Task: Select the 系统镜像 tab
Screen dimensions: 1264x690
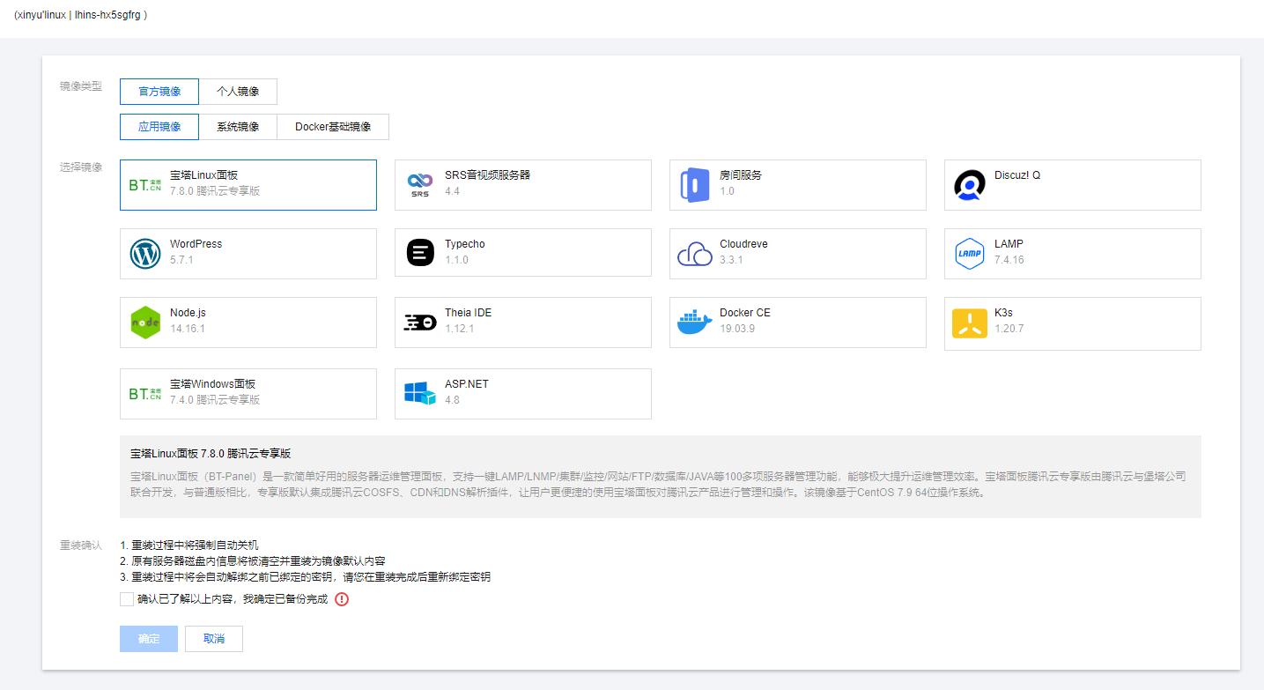Action: pos(238,127)
